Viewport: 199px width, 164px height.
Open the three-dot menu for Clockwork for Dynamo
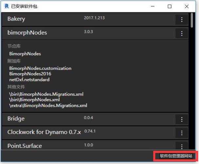pos(182,133)
